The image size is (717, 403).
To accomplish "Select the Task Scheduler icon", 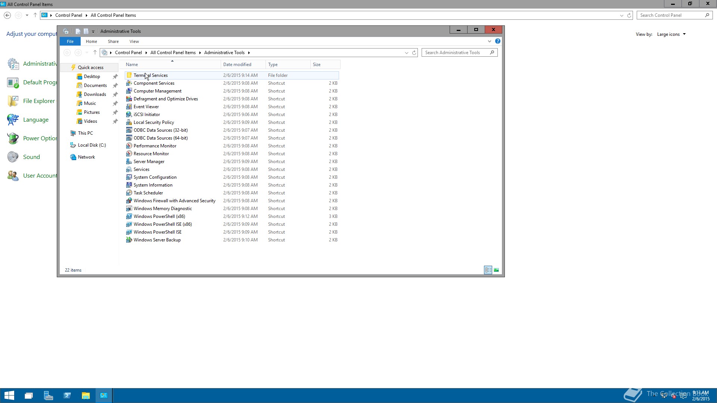I will pos(129,193).
